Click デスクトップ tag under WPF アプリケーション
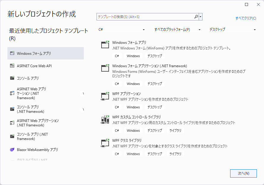 click(154, 107)
